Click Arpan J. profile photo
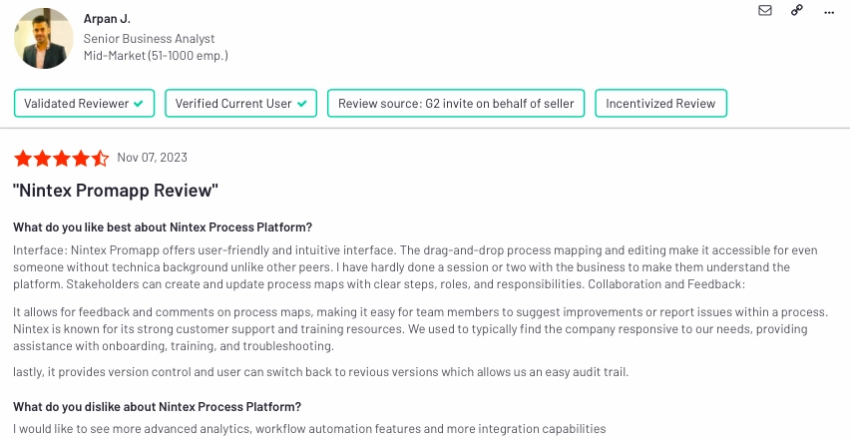This screenshot has width=850, height=442. coord(43,38)
